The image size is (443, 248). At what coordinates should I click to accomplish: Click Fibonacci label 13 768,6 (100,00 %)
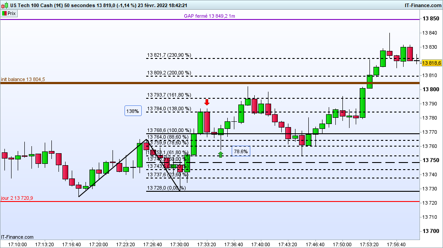[169, 130]
